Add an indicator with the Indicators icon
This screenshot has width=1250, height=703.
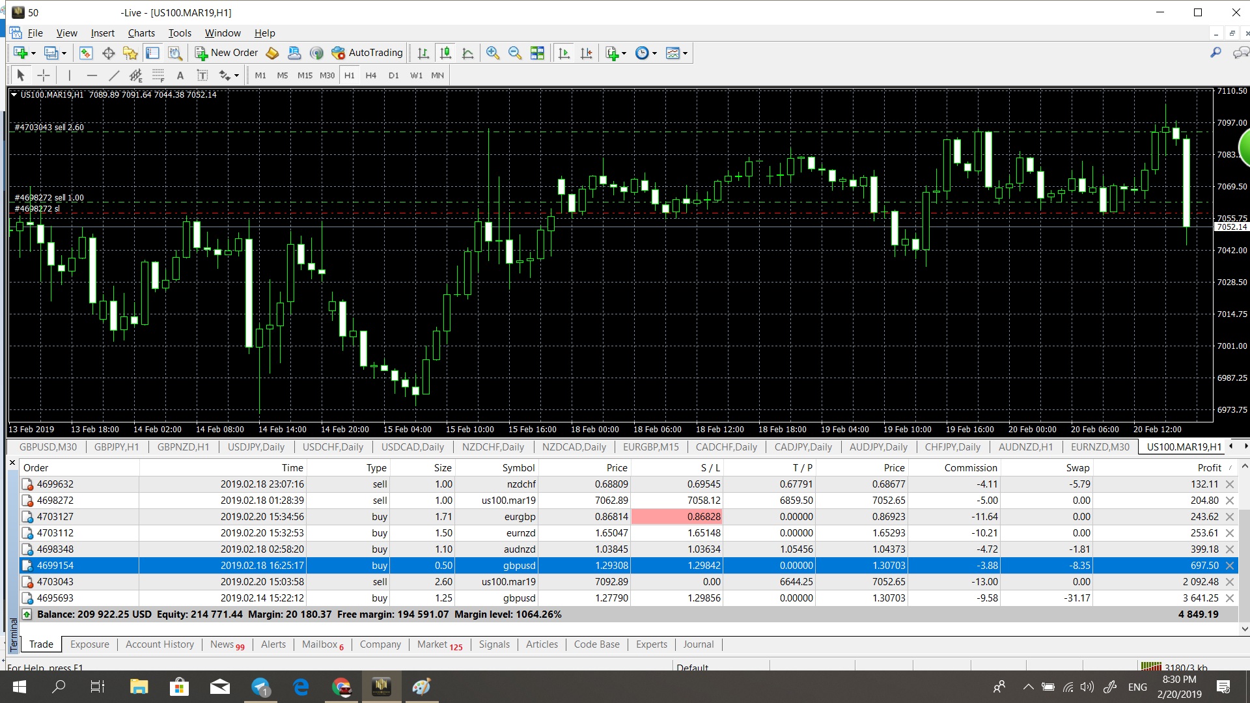611,53
